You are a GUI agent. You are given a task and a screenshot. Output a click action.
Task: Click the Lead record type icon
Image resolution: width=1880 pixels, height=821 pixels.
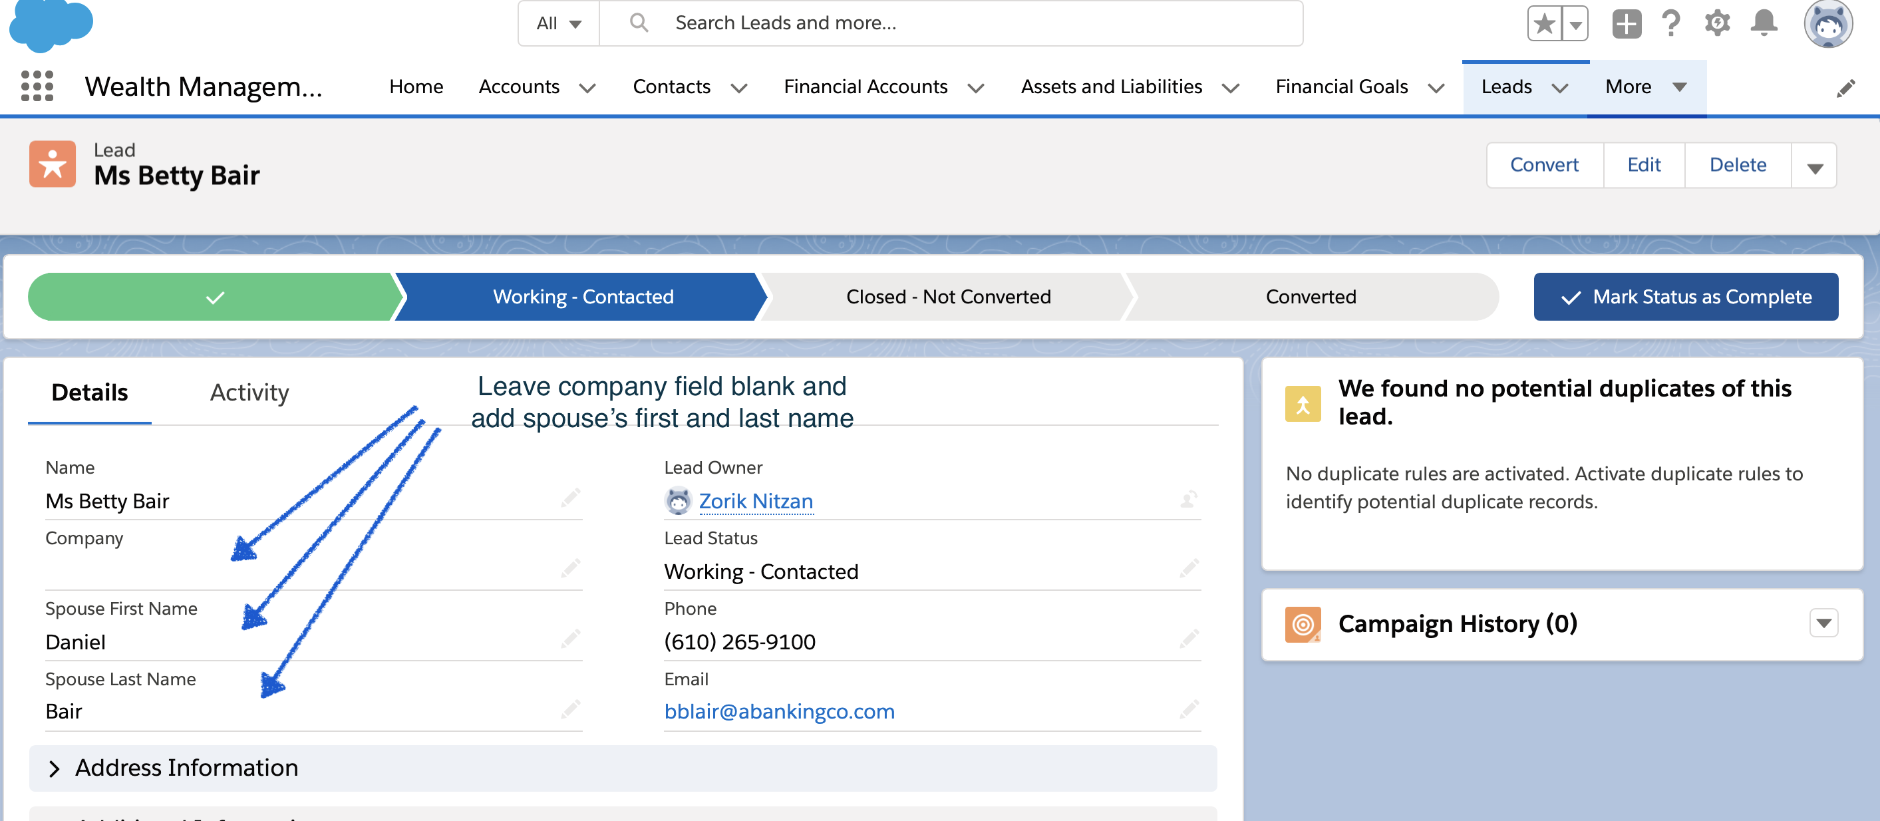(57, 163)
